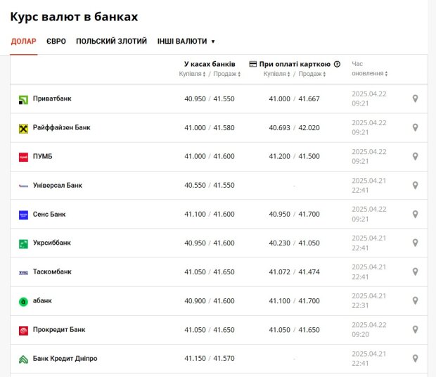Sort by Час оновлення column

[369, 69]
